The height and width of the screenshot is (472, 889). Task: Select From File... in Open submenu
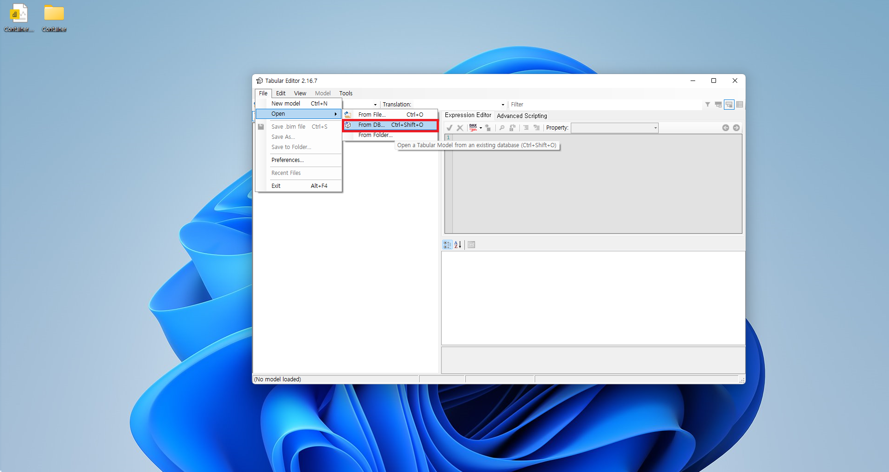click(x=390, y=114)
